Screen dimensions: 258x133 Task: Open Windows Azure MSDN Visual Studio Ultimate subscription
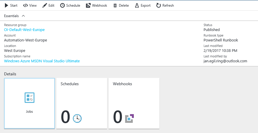(x=42, y=61)
